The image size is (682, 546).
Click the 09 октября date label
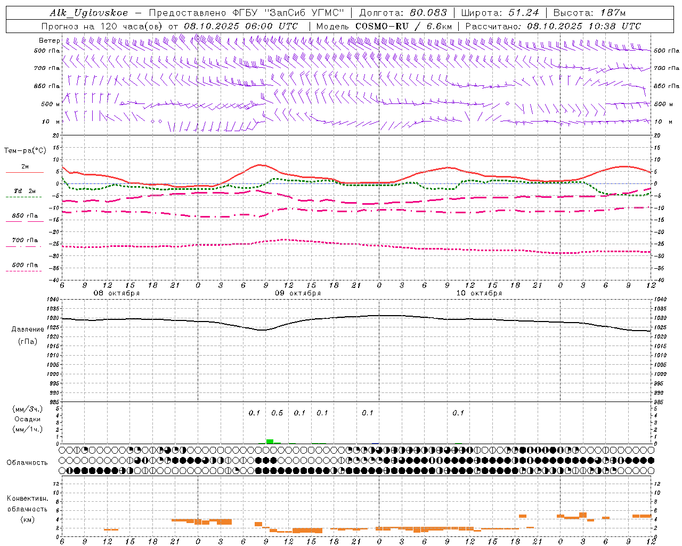tap(298, 293)
